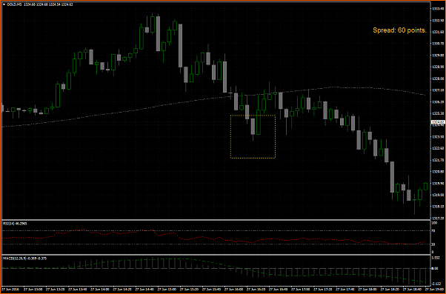This screenshot has width=446, height=294.
Task: Click the MACD scale value -2.122
Action: coord(436,284)
